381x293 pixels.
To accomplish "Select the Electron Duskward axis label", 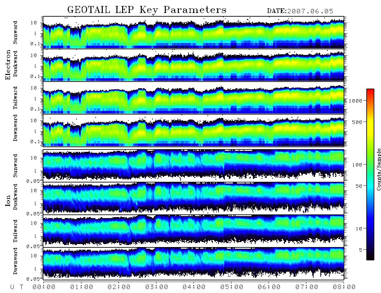I will click(15, 64).
